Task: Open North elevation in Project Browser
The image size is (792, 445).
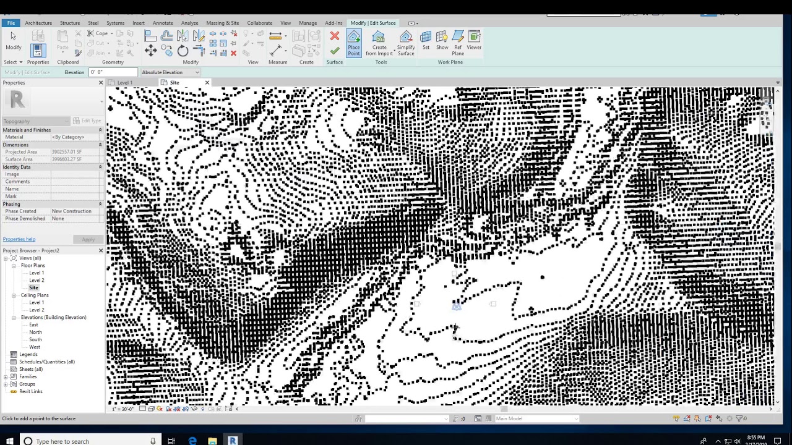Action: (35, 332)
